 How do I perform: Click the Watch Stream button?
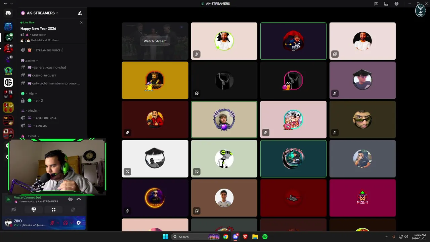pyautogui.click(x=155, y=41)
